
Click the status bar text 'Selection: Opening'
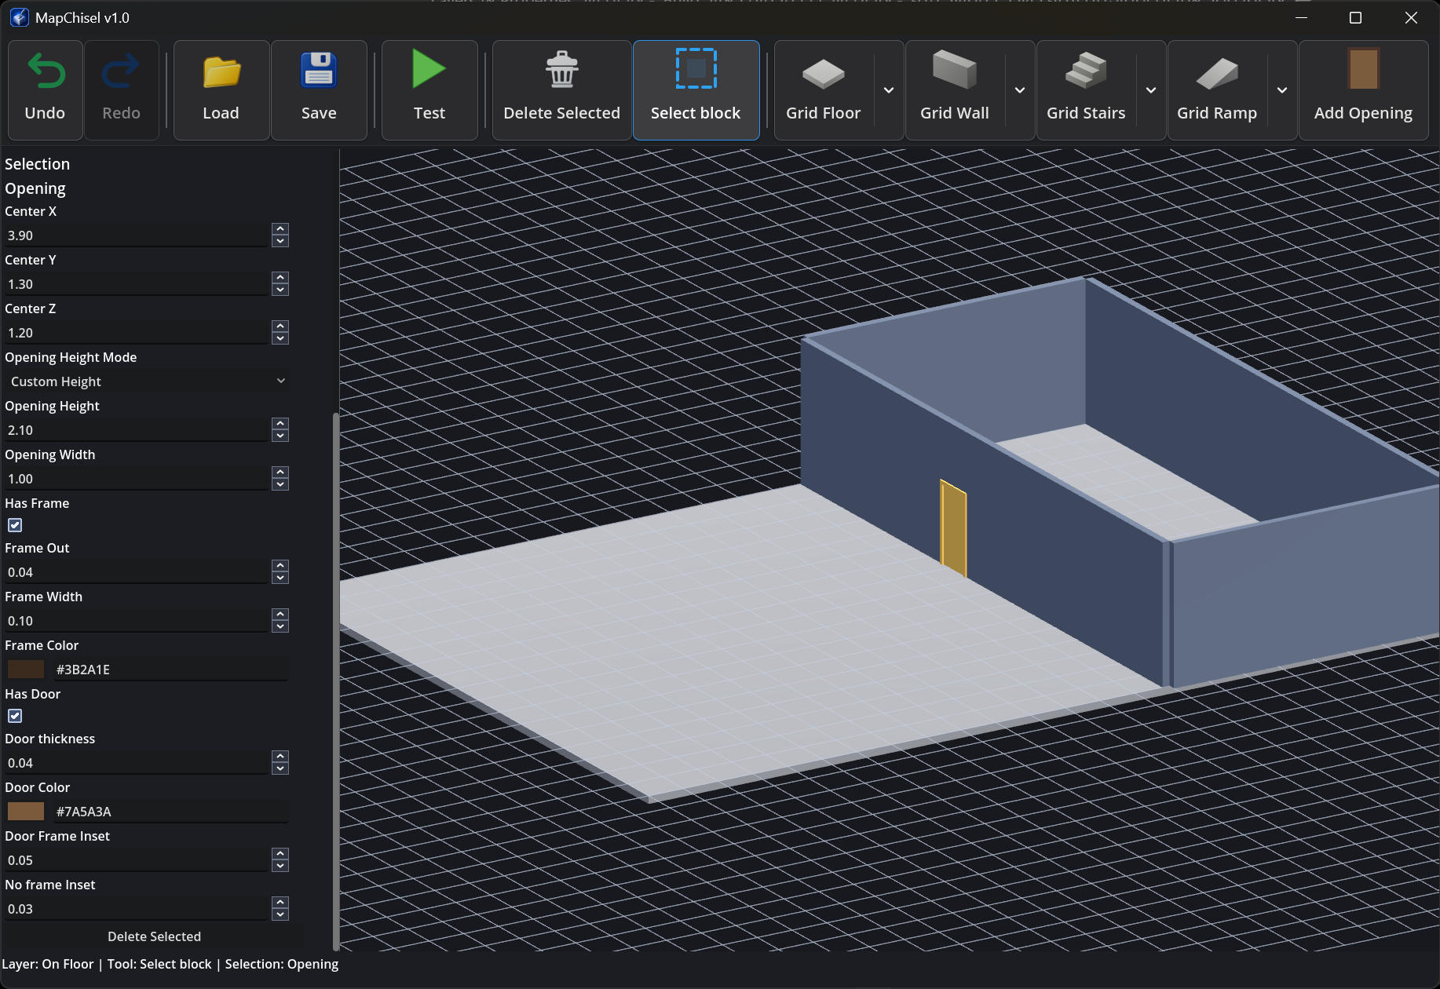(x=282, y=964)
